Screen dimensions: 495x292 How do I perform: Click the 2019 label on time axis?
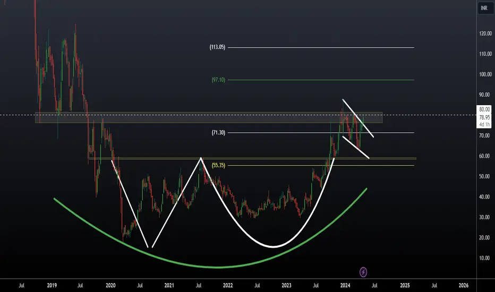tap(52, 286)
